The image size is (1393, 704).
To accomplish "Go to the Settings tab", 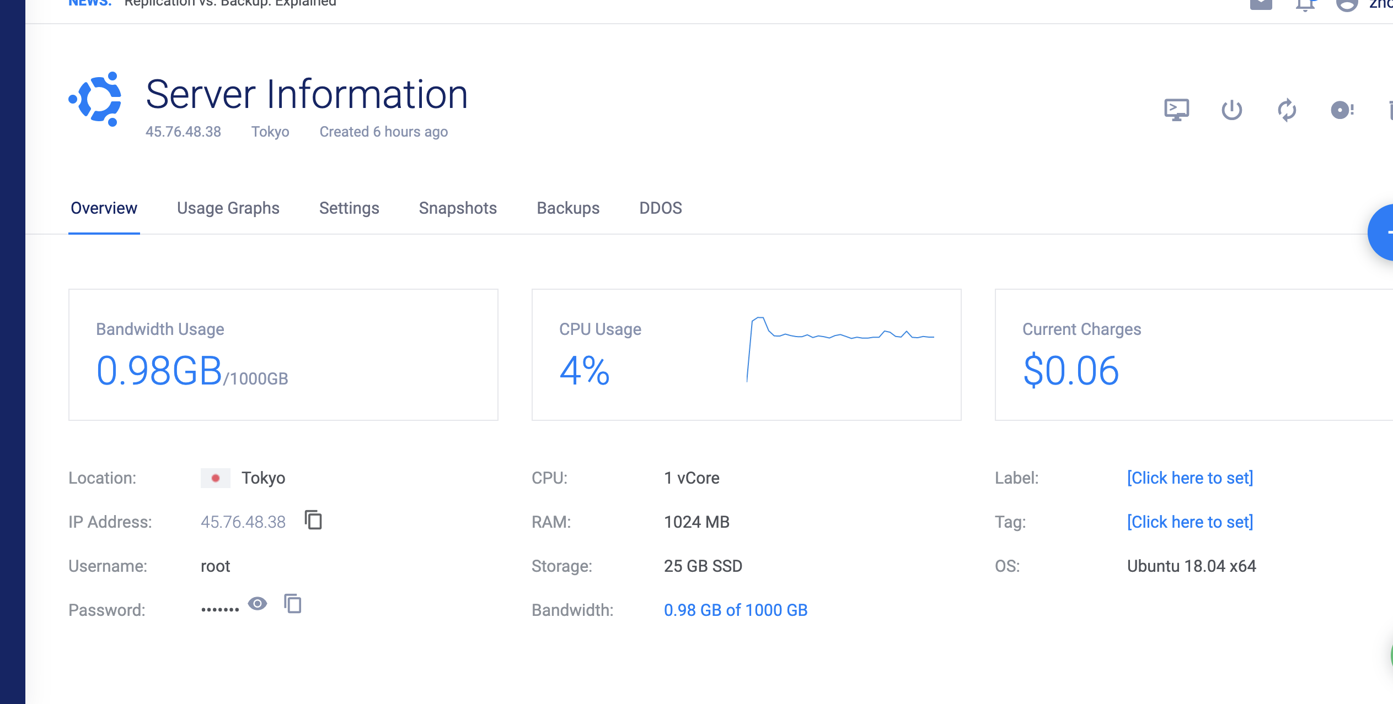I will click(349, 208).
